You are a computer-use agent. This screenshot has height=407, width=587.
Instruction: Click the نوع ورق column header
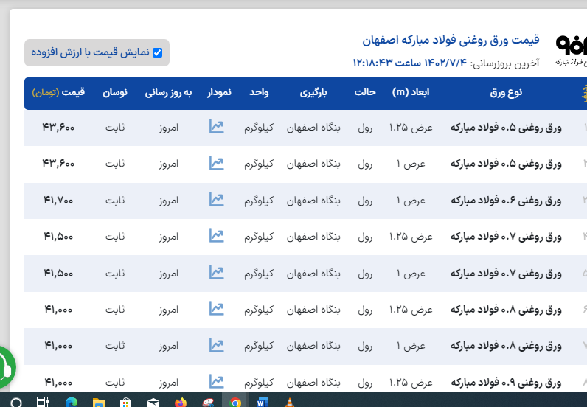(506, 93)
